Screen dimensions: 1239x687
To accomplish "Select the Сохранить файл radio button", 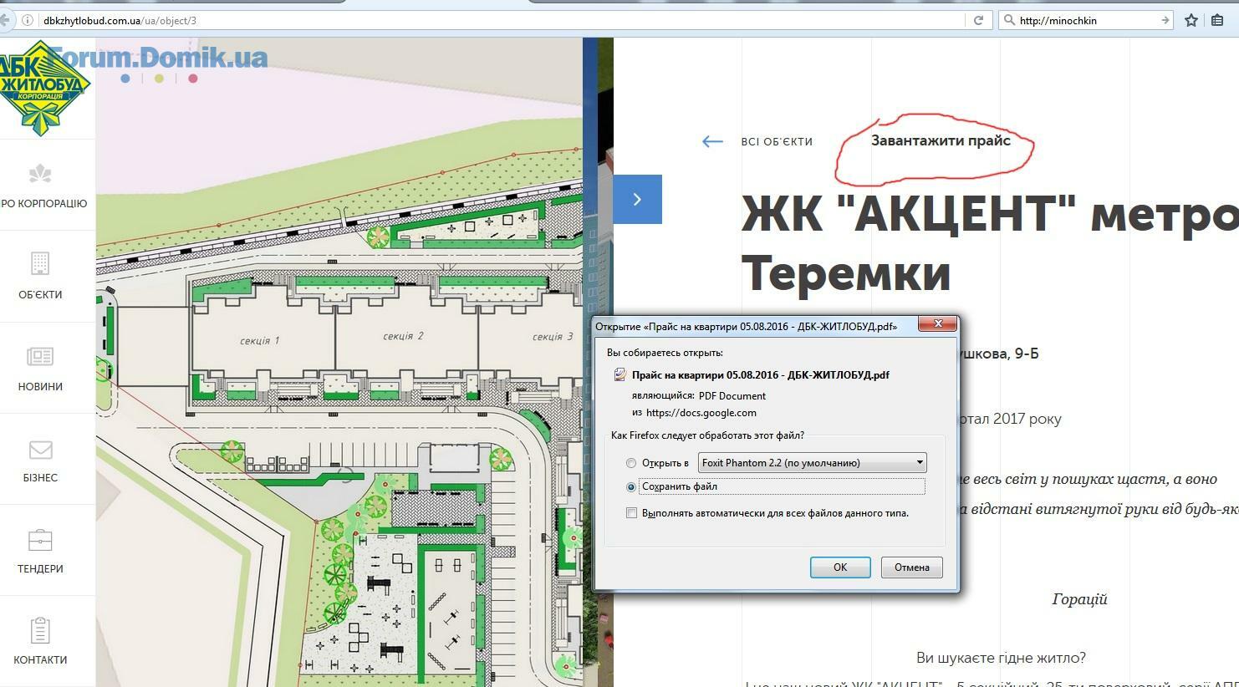I will [x=631, y=486].
